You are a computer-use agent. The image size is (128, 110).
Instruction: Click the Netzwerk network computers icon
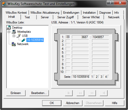(x=14, y=44)
